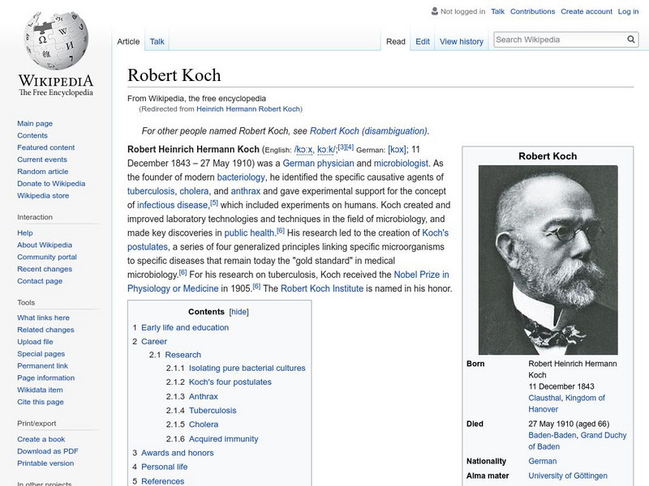The height and width of the screenshot is (486, 649).
Task: Click the Wikipedia globe logo
Action: click(56, 40)
